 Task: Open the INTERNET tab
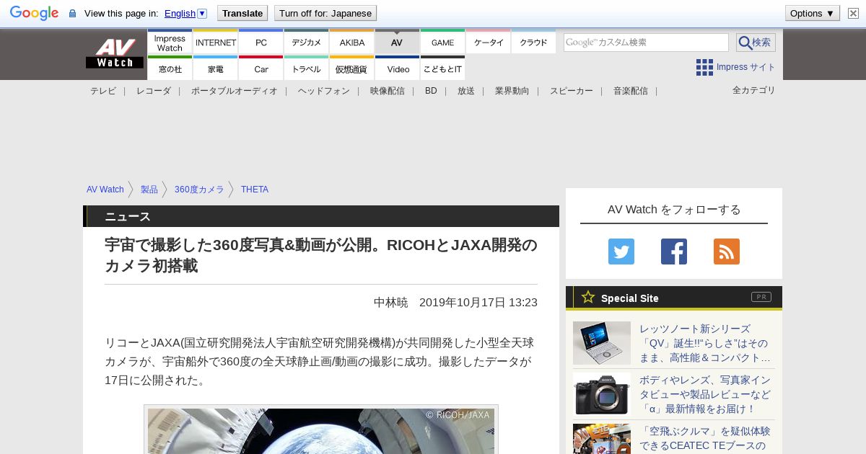pos(216,43)
